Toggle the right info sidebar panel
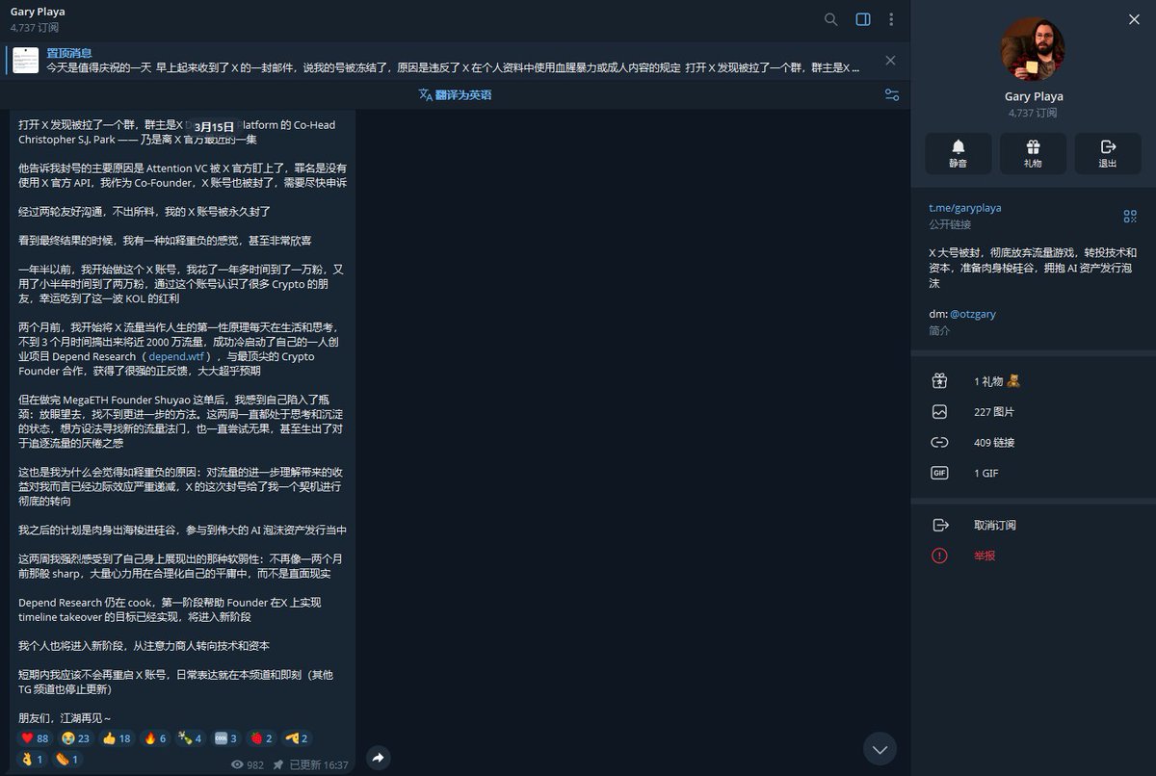The image size is (1156, 776). click(x=863, y=19)
